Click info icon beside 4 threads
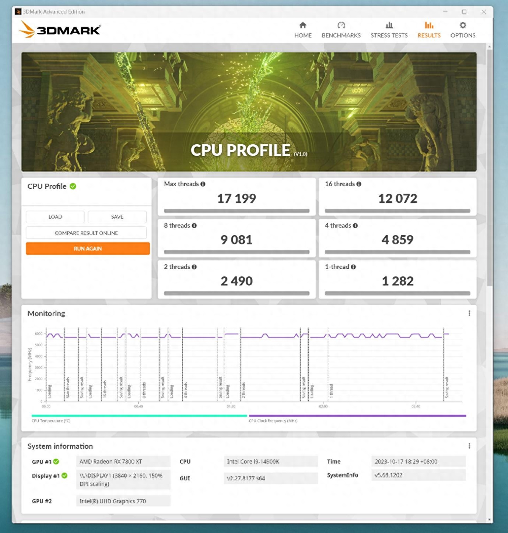 click(355, 226)
